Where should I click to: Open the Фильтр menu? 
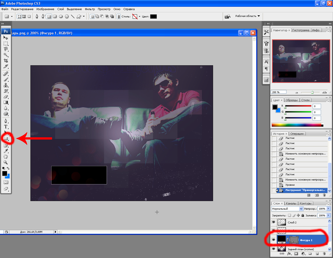[x=90, y=9]
